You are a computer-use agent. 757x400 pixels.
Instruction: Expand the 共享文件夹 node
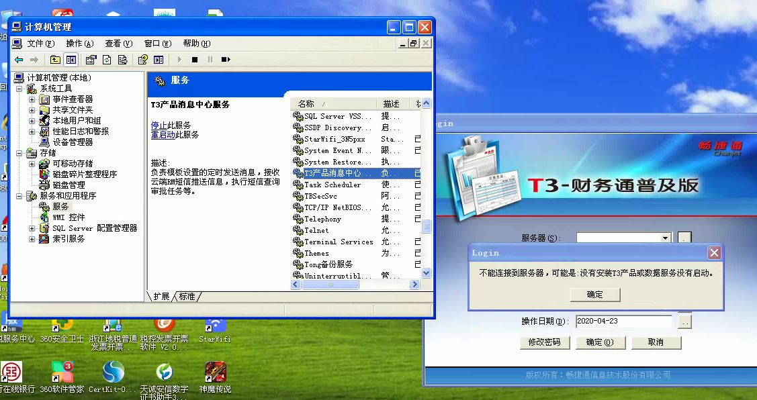(32, 110)
